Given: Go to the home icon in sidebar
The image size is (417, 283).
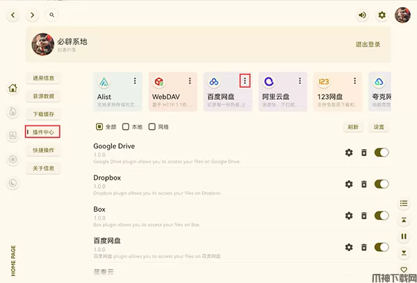Looking at the screenshot, I should pyautogui.click(x=13, y=88).
